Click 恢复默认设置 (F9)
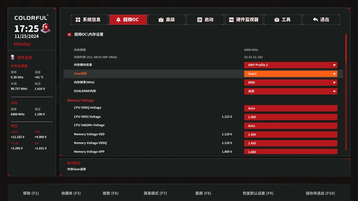The width and height of the screenshot is (358, 201). pos(258,193)
